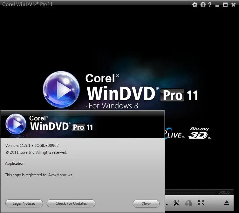Click the © 2011 Corel Inc. copyright text
Screen dimensions: 239x213
[36, 152]
